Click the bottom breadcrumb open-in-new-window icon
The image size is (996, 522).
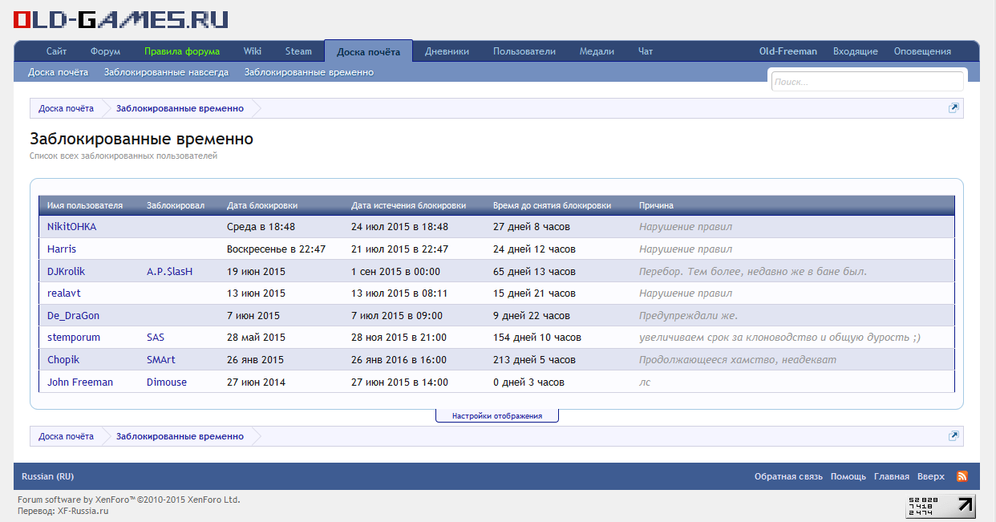point(953,436)
